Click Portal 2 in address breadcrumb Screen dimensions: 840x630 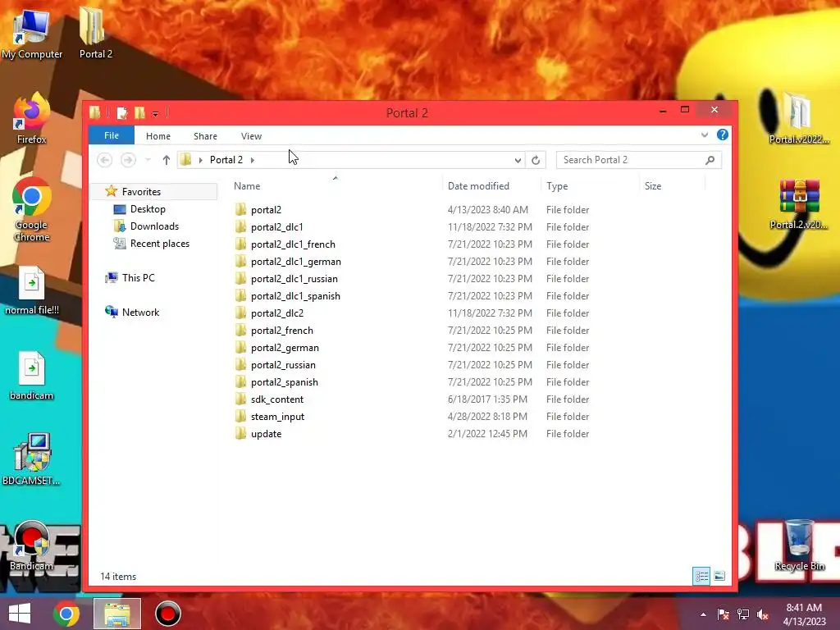pyautogui.click(x=226, y=160)
